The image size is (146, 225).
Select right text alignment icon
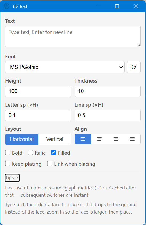click(116, 139)
